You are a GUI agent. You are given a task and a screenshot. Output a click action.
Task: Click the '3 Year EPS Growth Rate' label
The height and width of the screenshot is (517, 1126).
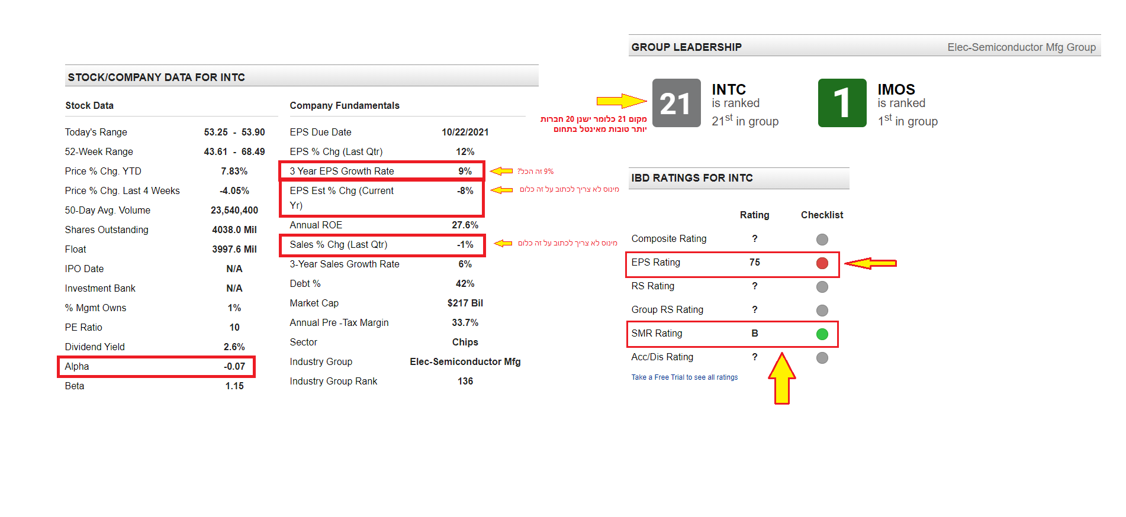[x=342, y=171]
